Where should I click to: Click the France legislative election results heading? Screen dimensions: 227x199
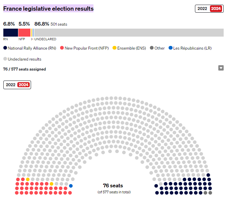coord(48,9)
